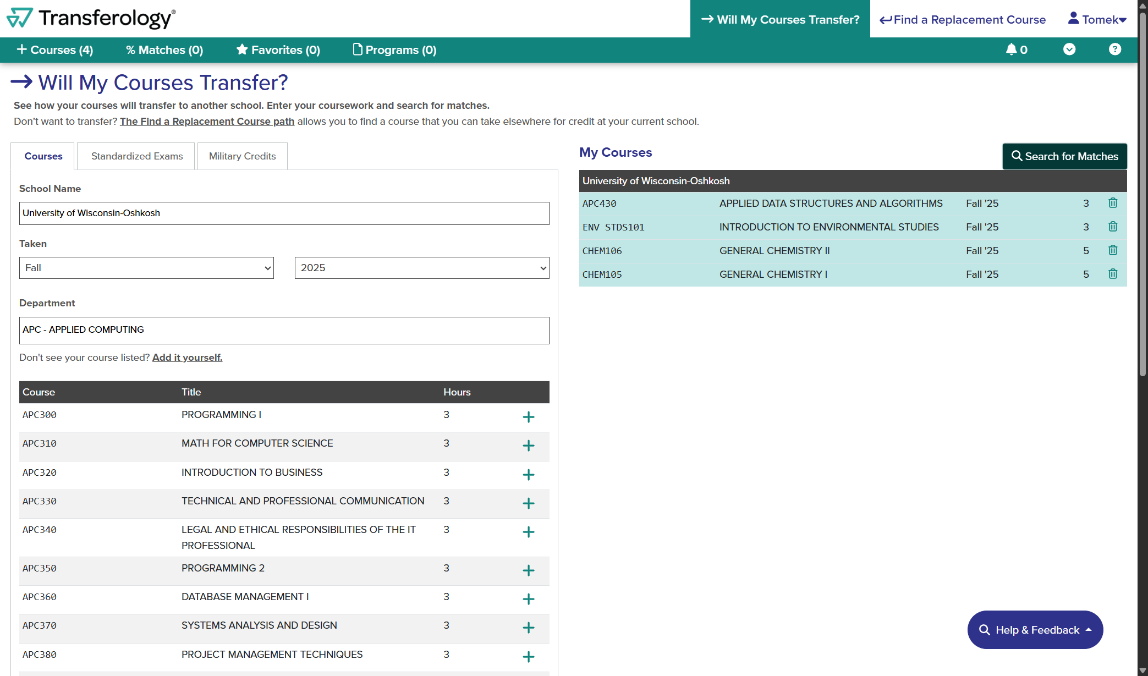Viewport: 1148px width, 676px height.
Task: Delete ENV STDS101 from My Courses
Action: (1113, 227)
